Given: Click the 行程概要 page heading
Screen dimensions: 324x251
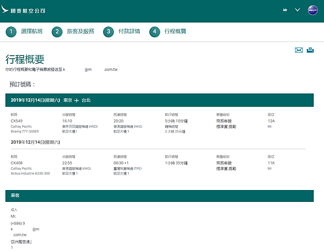Looking at the screenshot, I should 25,59.
